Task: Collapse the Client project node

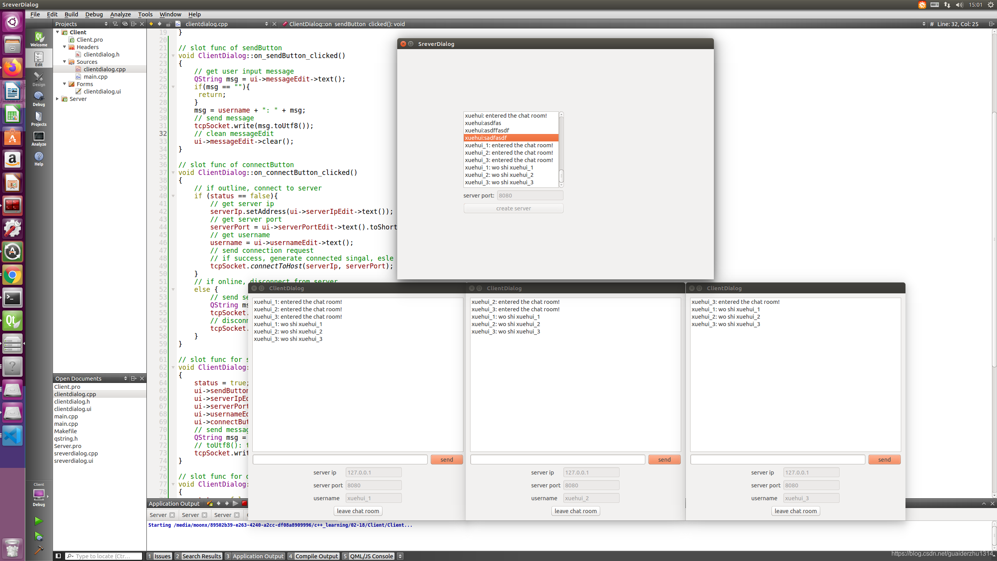Action: pyautogui.click(x=58, y=32)
